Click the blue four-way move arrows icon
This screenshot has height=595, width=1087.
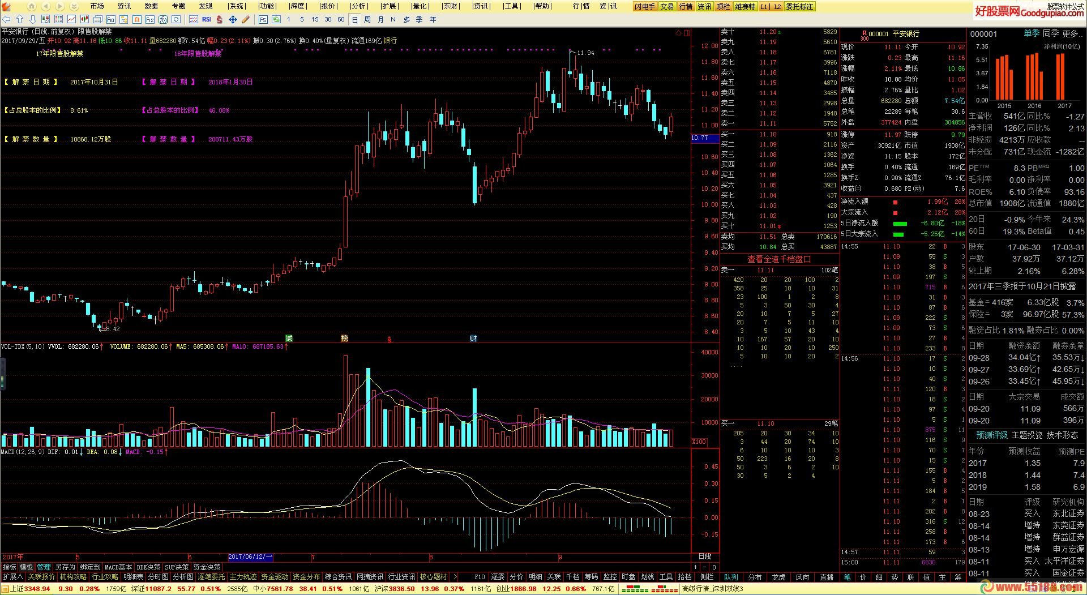(x=233, y=19)
